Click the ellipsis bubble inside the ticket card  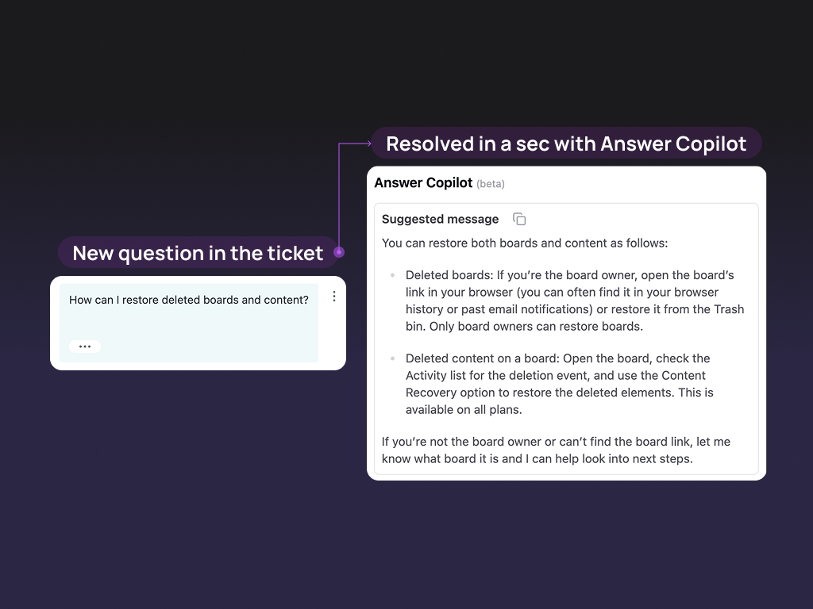pos(84,346)
